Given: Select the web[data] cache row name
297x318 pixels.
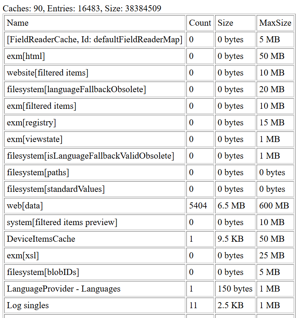Looking at the screenshot, I should coord(95,206).
